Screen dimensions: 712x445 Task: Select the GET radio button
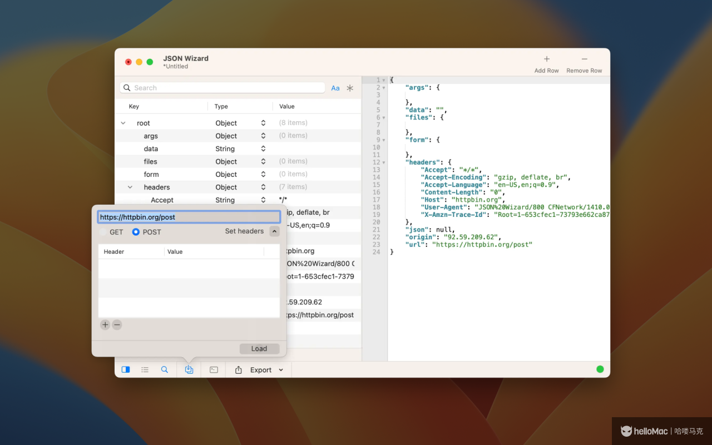pos(103,232)
